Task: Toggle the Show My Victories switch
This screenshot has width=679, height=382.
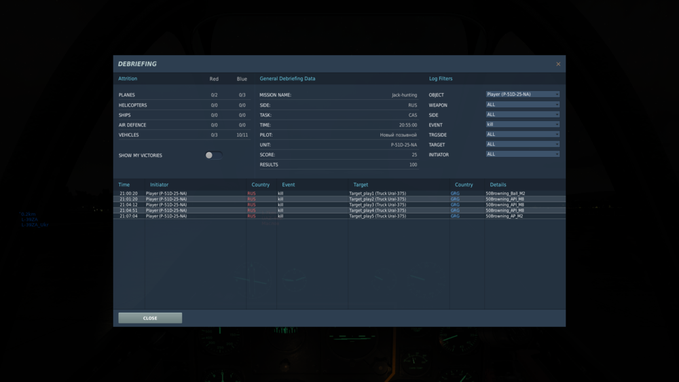Action: tap(213, 155)
